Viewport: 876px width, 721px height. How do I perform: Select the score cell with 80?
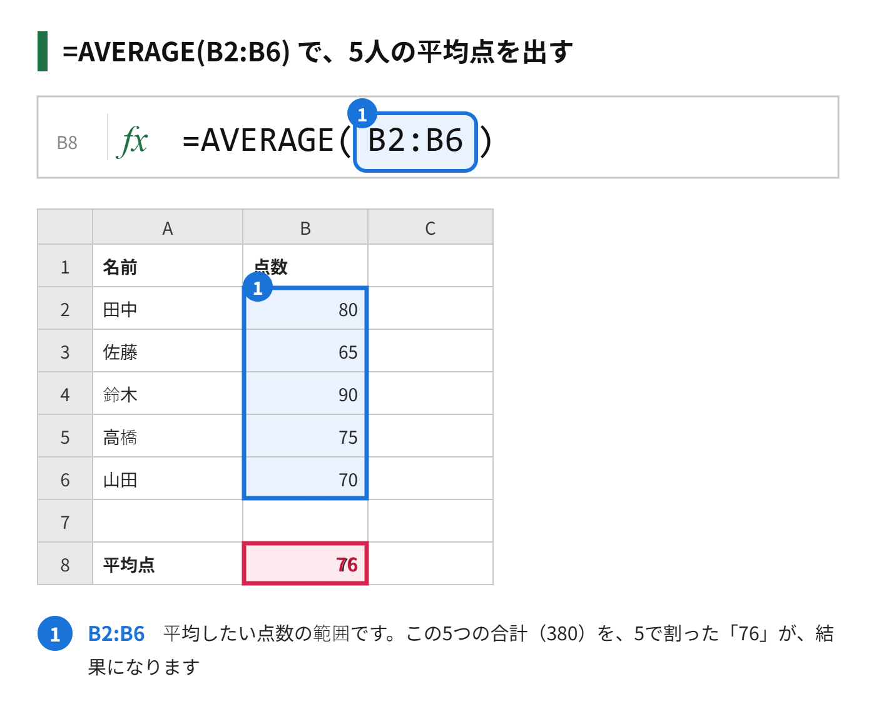click(305, 309)
